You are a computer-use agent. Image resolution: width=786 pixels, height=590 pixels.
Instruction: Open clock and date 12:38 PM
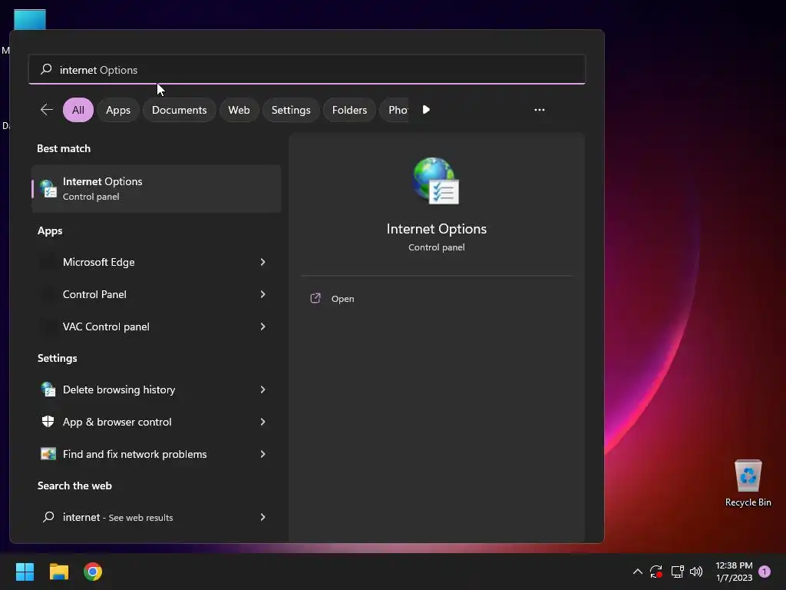pos(734,572)
